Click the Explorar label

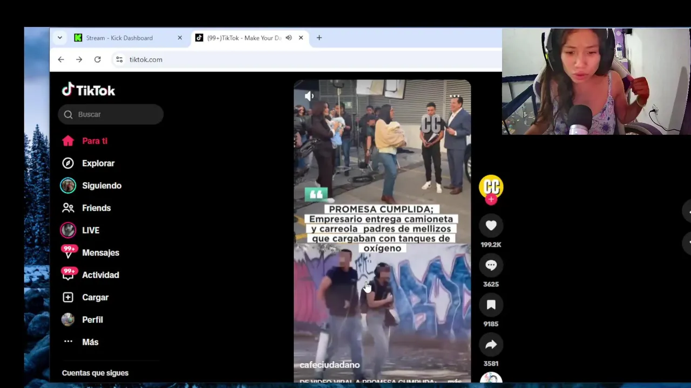[x=98, y=163]
